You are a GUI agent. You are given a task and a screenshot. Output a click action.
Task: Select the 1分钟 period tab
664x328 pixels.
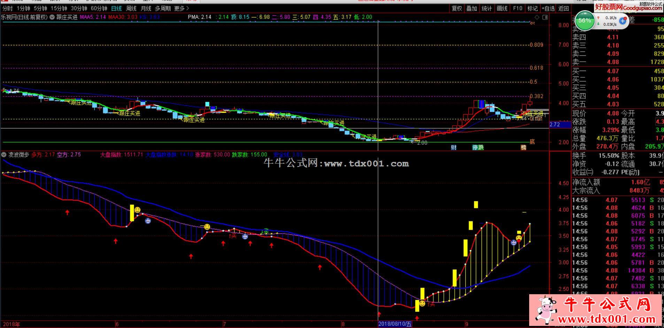pyautogui.click(x=23, y=8)
